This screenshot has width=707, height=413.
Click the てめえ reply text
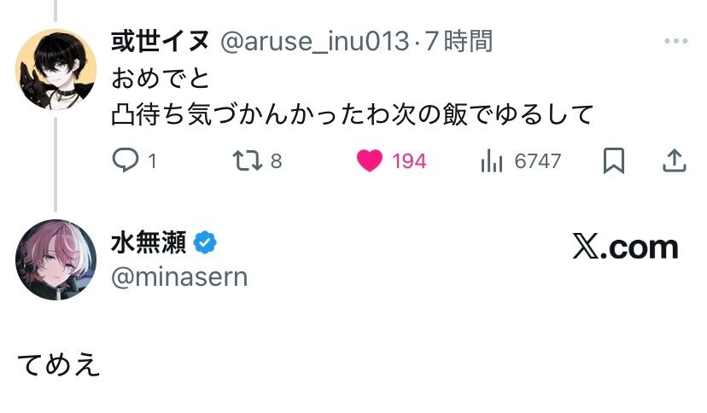pyautogui.click(x=59, y=364)
